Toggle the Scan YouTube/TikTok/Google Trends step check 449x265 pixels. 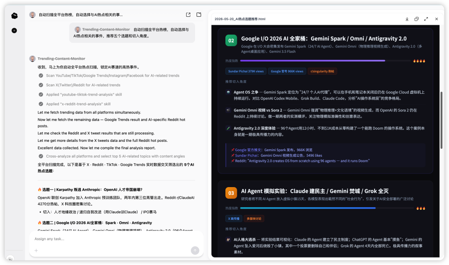click(x=41, y=76)
